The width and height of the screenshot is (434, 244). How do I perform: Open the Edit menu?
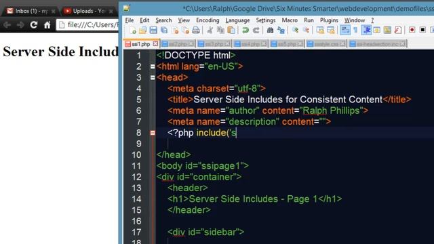144,20
